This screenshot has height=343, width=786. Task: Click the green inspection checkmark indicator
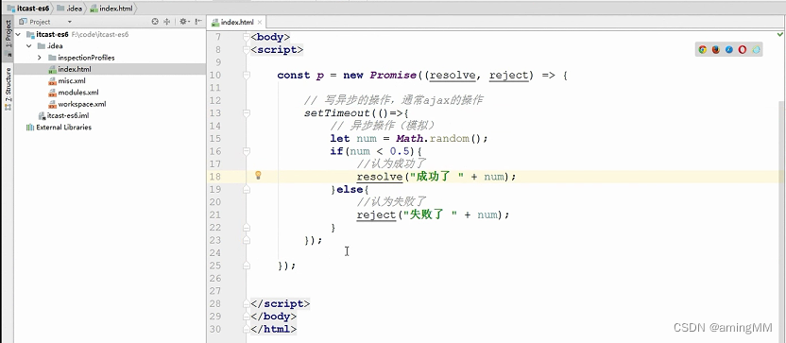(780, 34)
